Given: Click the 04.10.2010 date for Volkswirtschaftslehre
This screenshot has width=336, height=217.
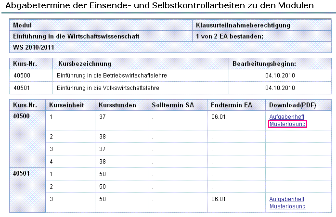Looking at the screenshot, I should tap(280, 88).
